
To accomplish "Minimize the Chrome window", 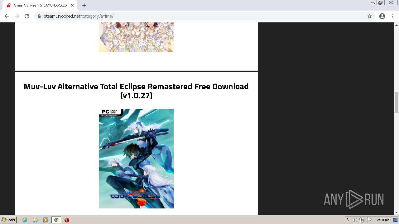I will [373, 3].
